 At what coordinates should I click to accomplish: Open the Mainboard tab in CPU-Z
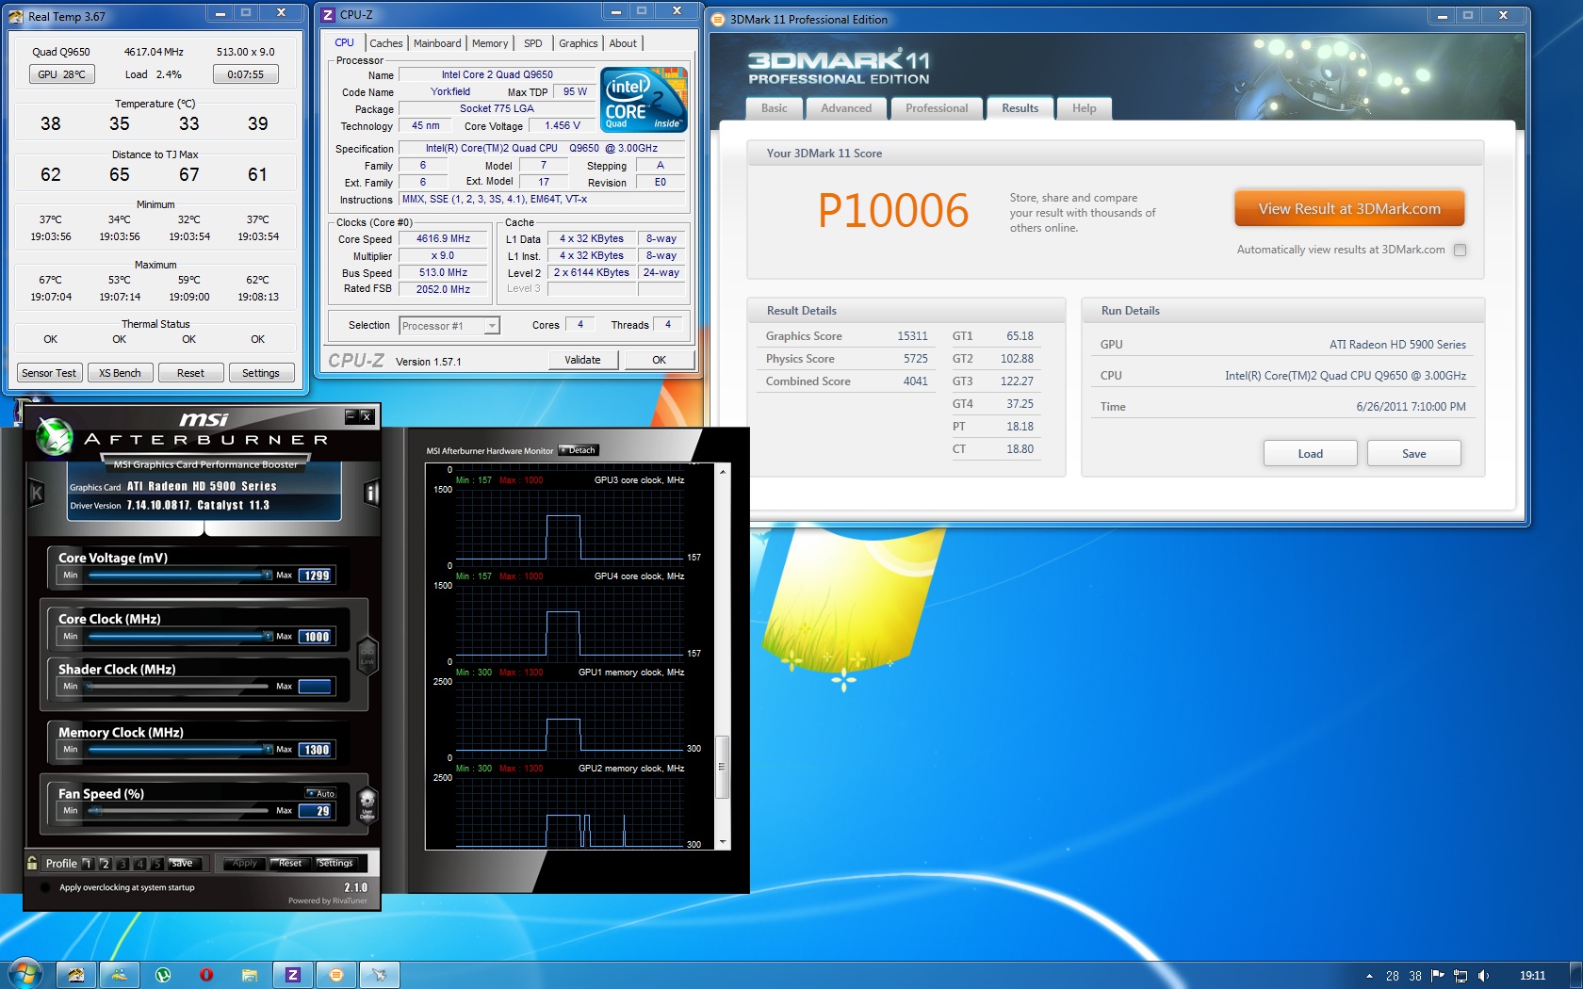(437, 43)
